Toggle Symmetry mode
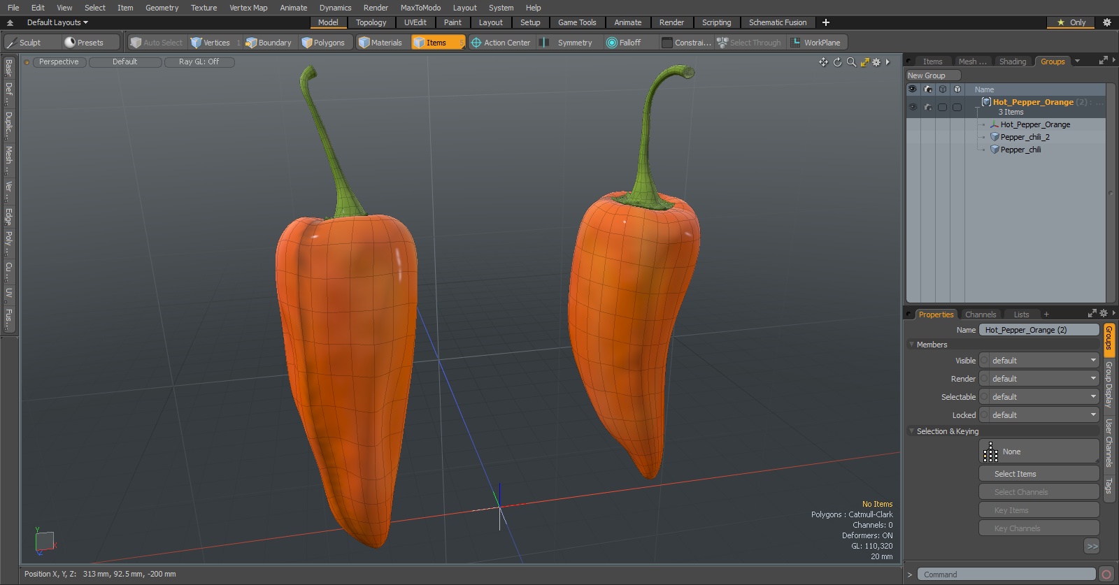 [568, 43]
